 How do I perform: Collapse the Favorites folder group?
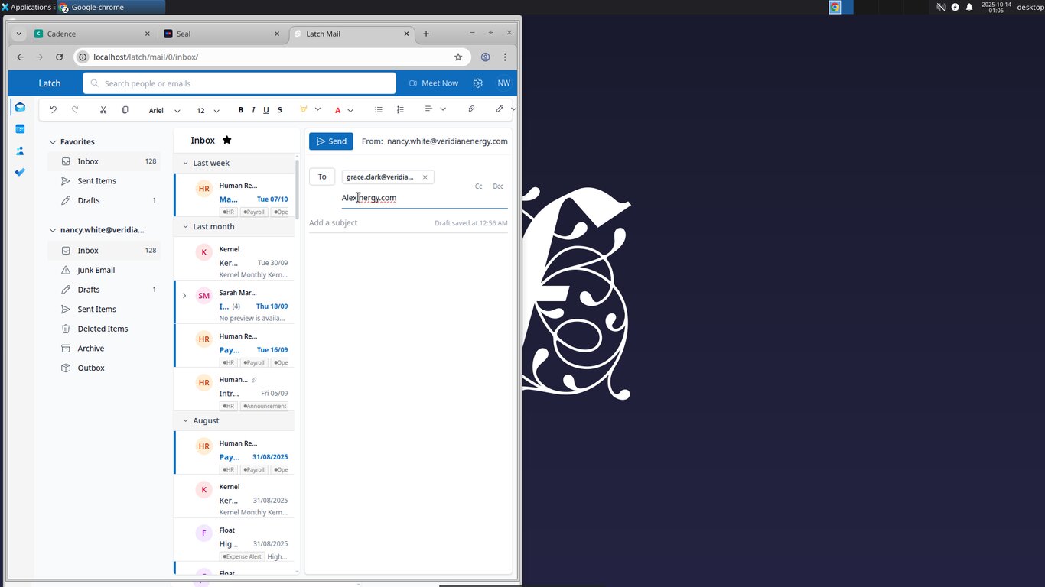tap(53, 142)
